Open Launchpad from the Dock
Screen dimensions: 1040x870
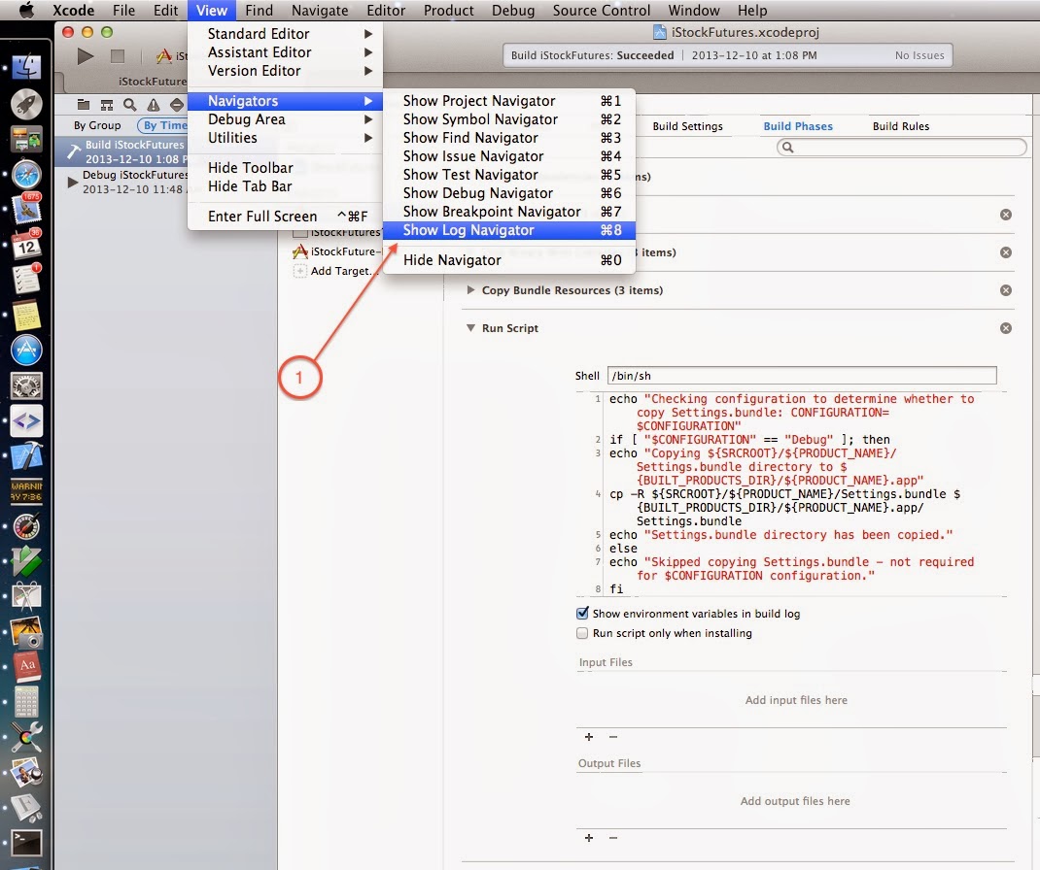click(x=26, y=104)
